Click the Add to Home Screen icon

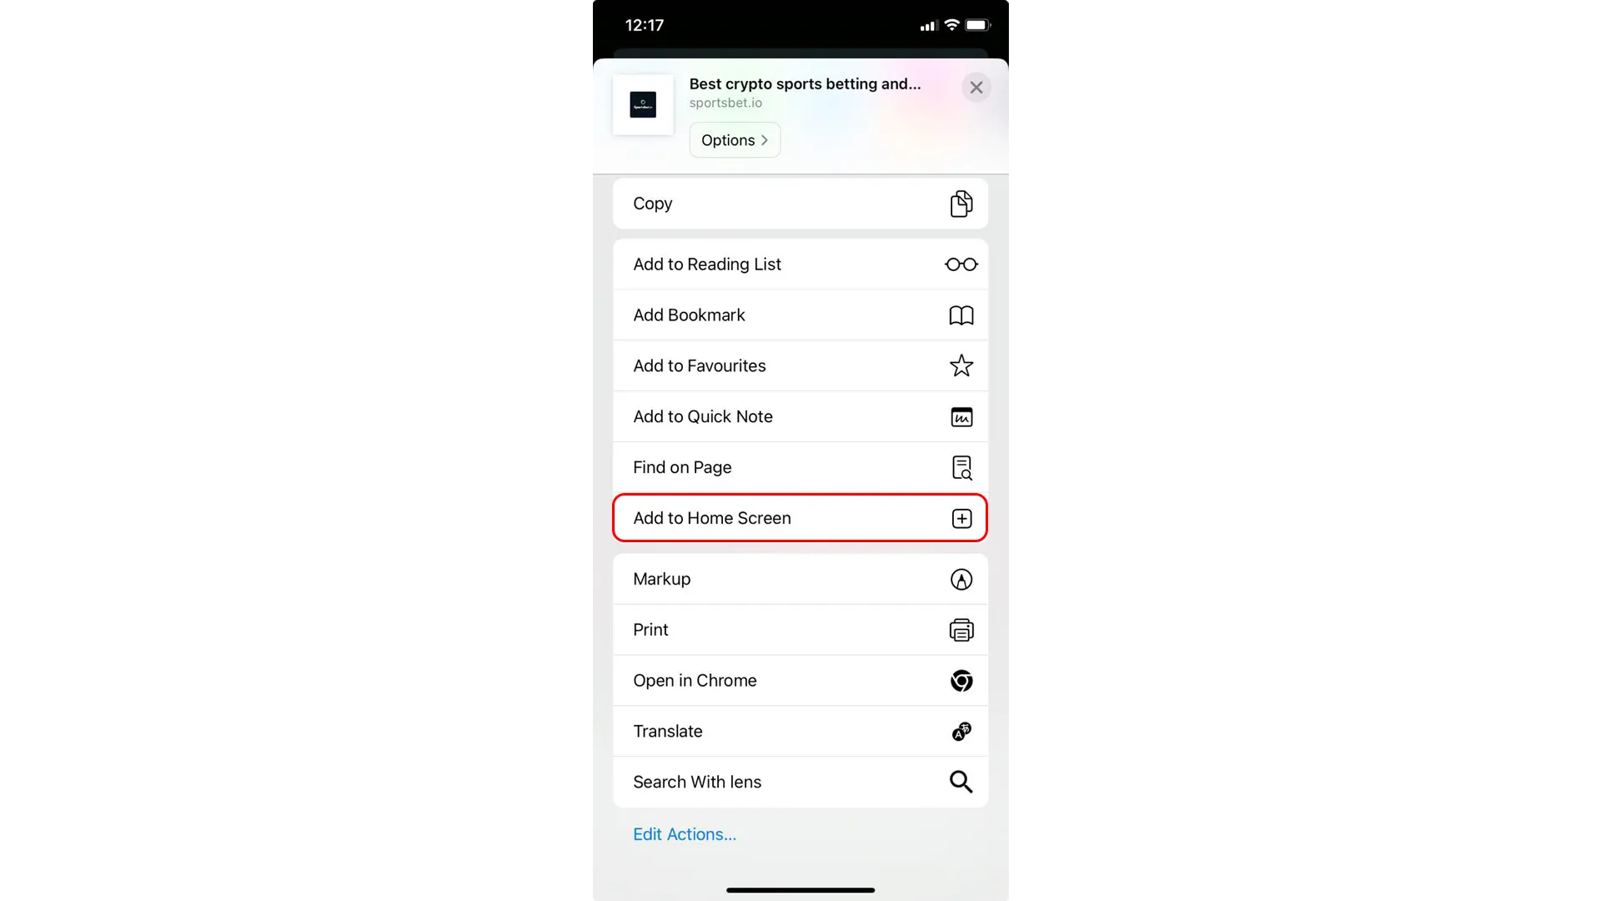tap(961, 518)
